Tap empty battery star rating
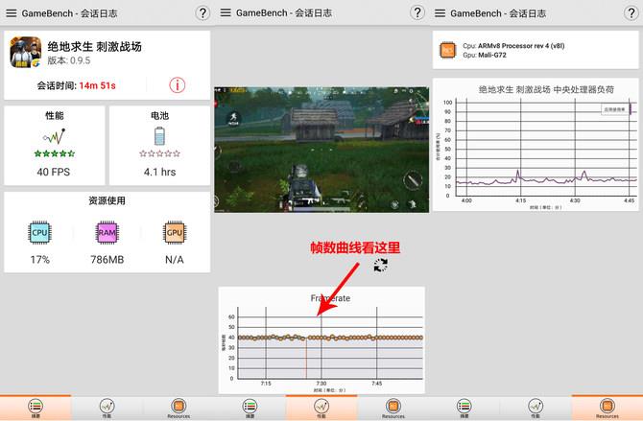This screenshot has height=421, width=643. (159, 153)
